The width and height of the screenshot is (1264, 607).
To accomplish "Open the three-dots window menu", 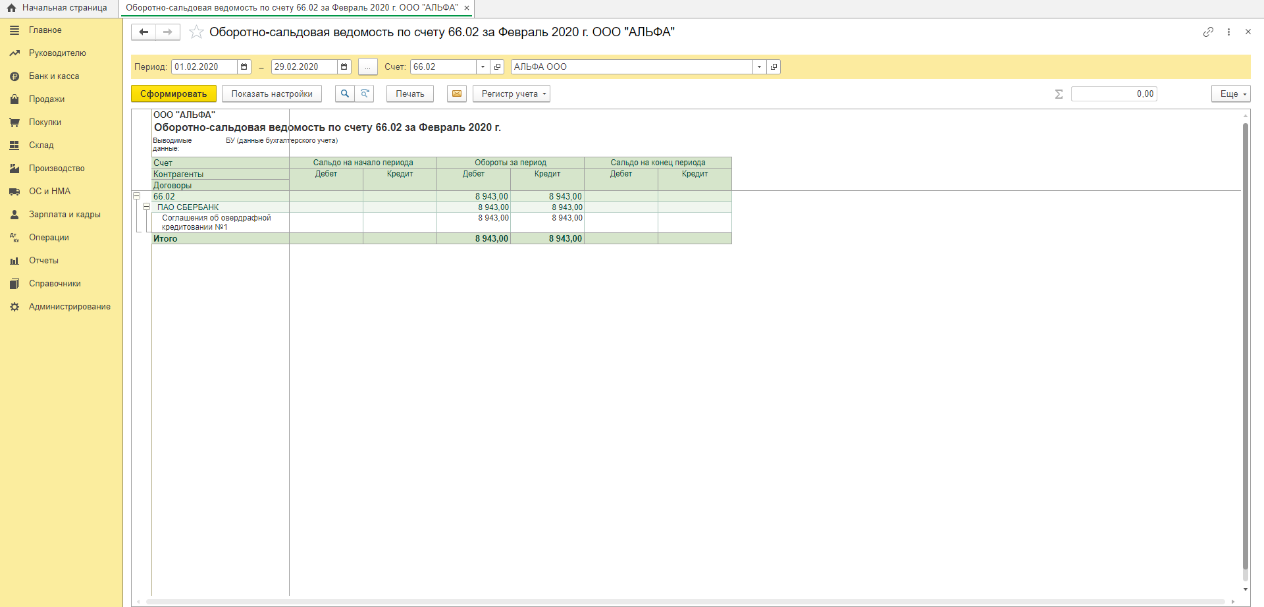I will pos(1228,32).
